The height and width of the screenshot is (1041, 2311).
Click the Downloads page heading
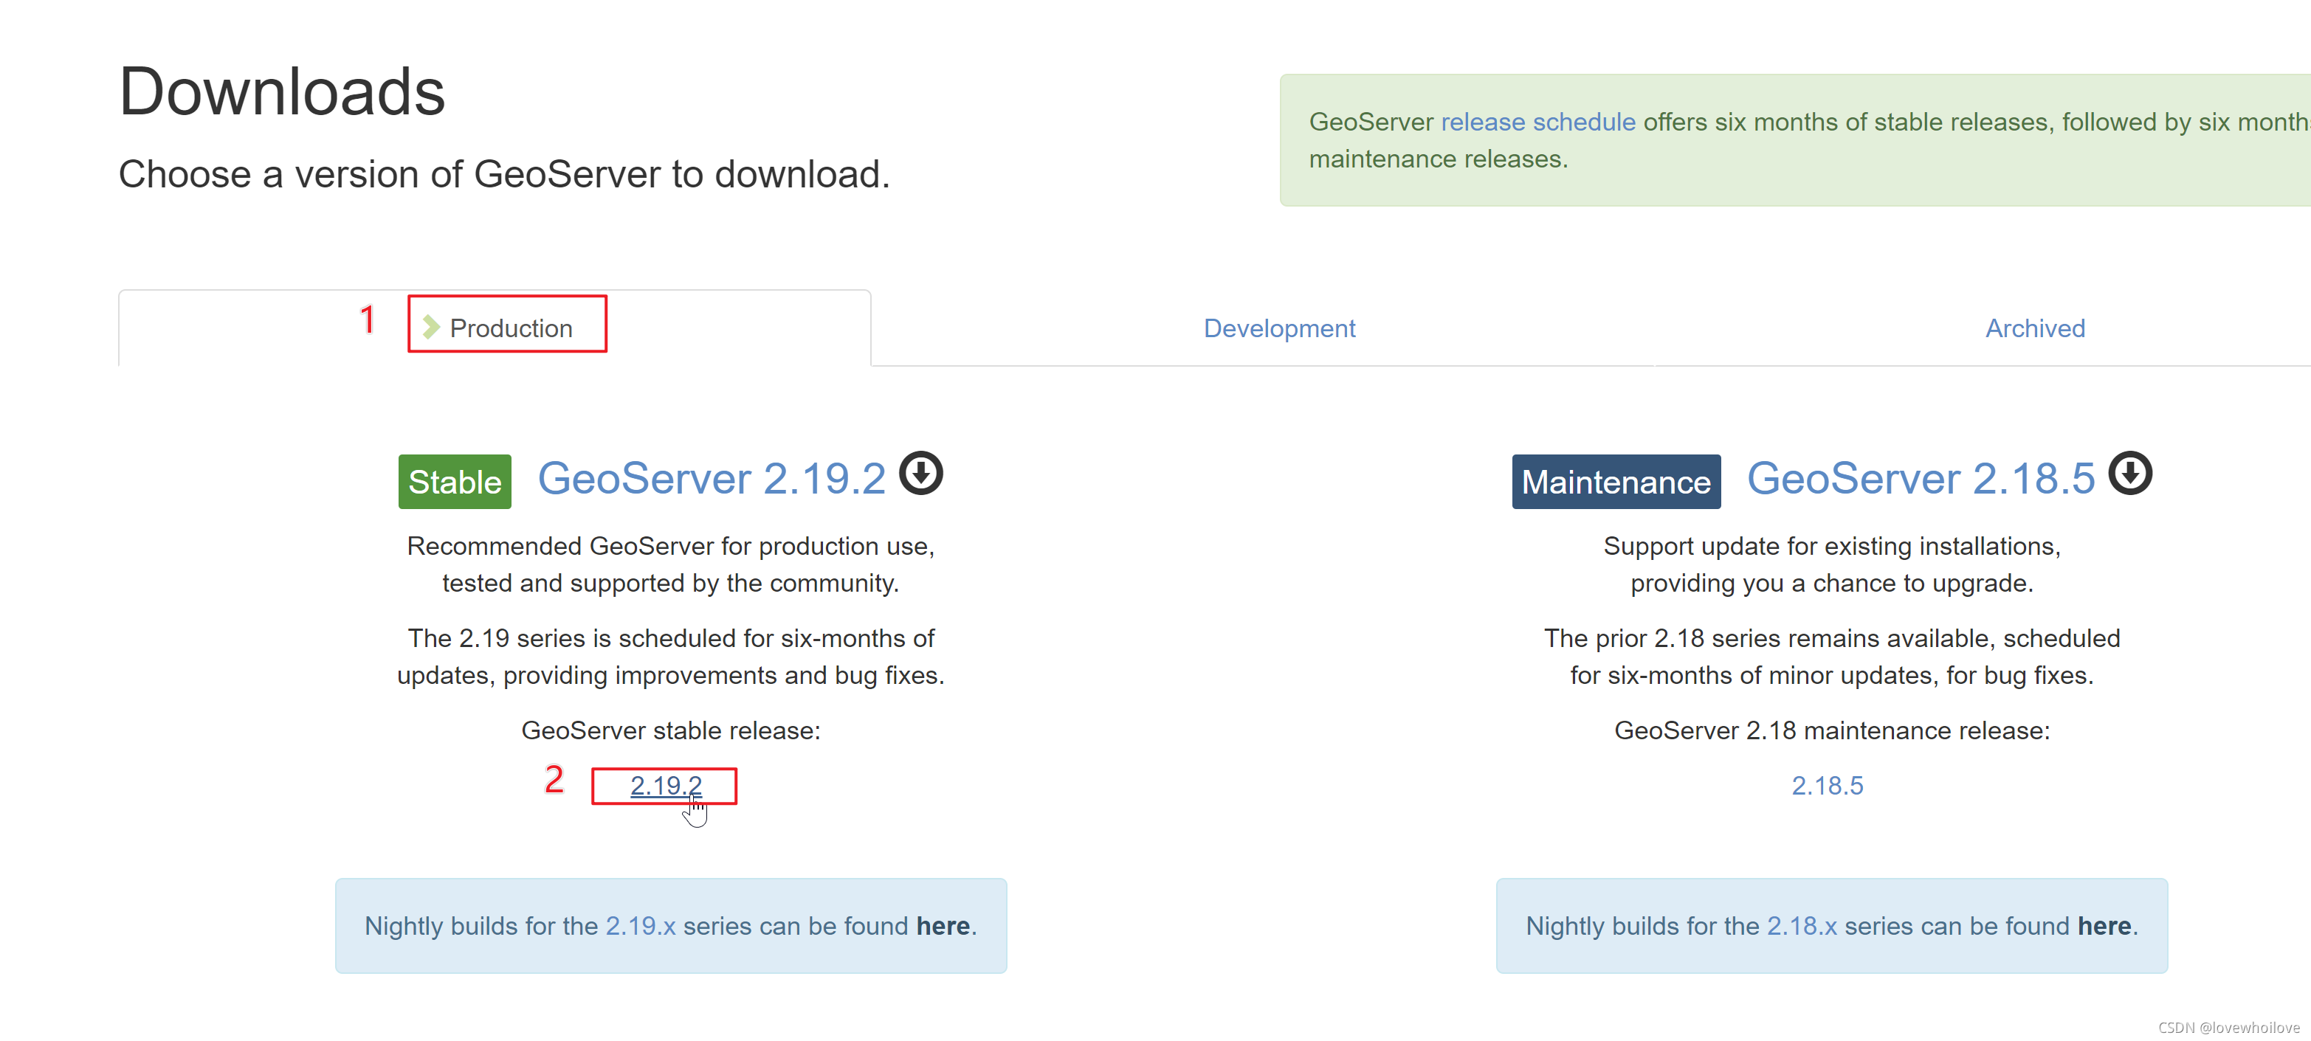[x=282, y=92]
